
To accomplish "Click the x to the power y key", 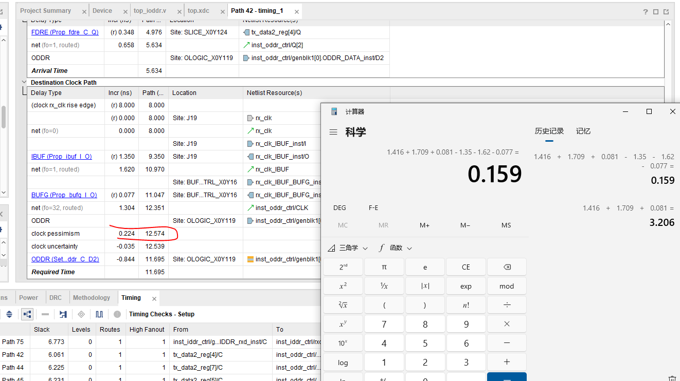I will tap(343, 324).
